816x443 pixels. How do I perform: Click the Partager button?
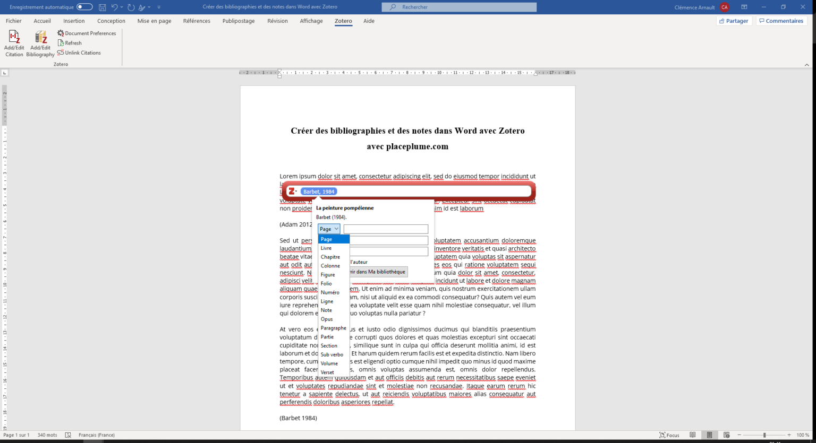click(x=734, y=21)
